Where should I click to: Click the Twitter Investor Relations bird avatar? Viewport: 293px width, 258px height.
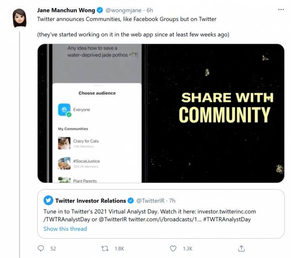[x=49, y=200]
